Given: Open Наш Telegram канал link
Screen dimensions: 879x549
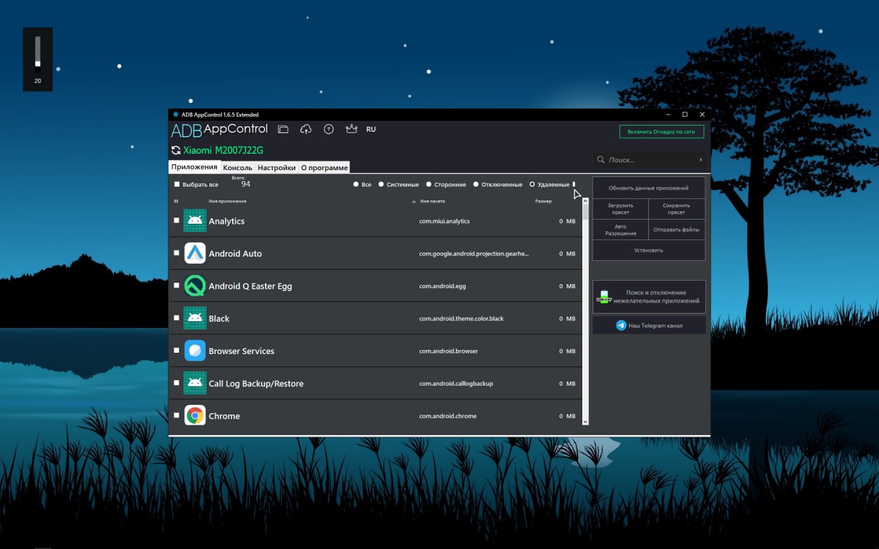Looking at the screenshot, I should (x=649, y=325).
